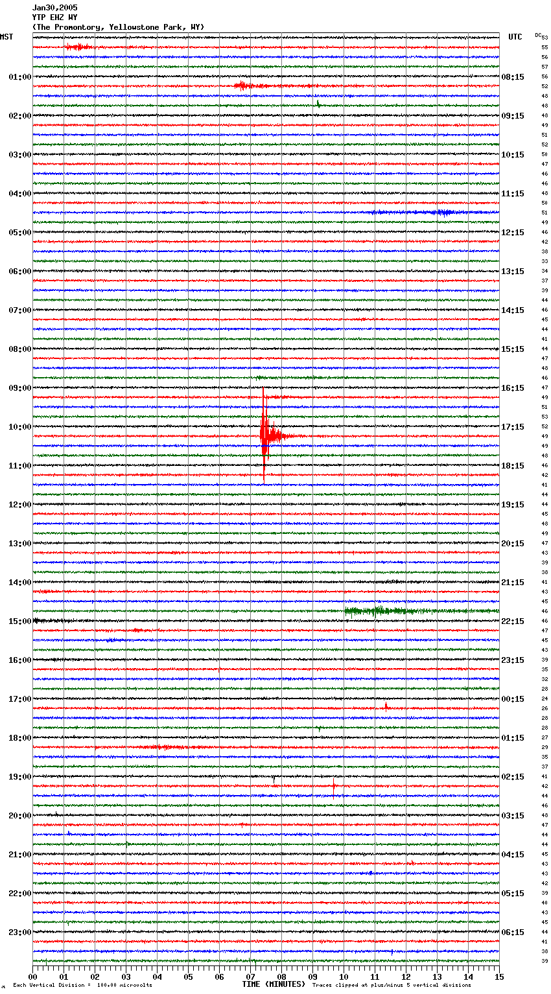
Task: Select the 10:00 MST time label
Action: tap(20, 427)
